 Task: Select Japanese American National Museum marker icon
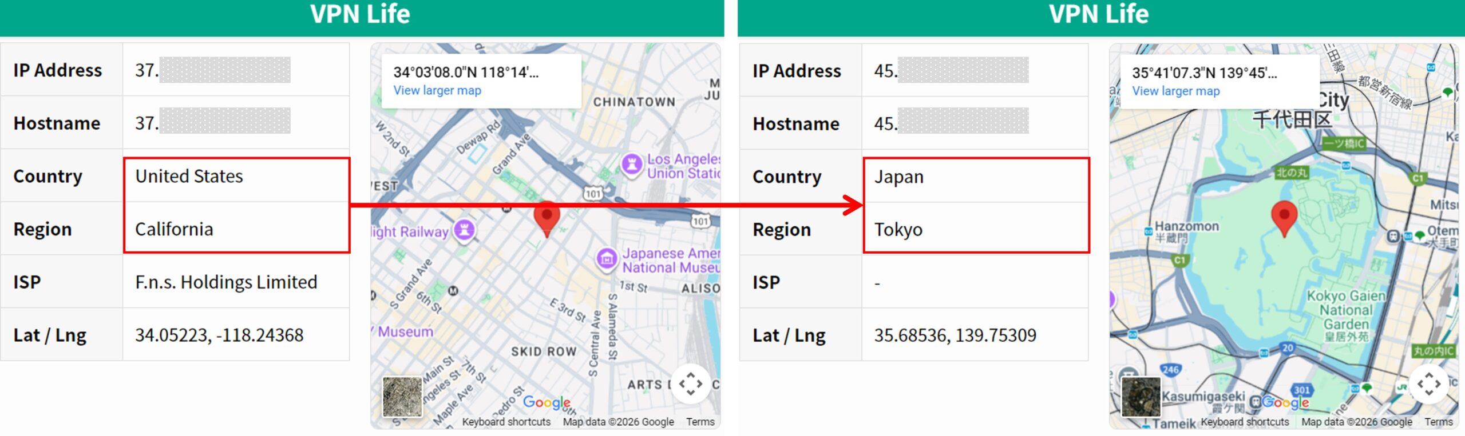coord(607,259)
